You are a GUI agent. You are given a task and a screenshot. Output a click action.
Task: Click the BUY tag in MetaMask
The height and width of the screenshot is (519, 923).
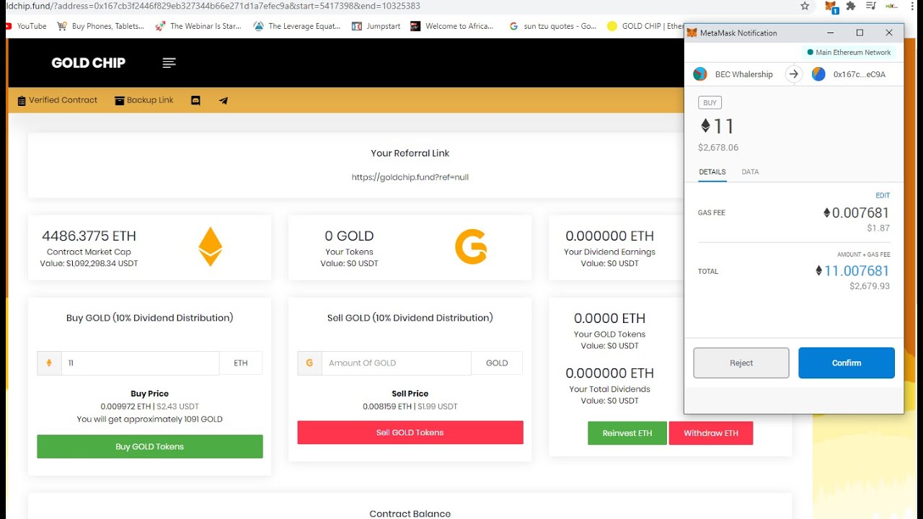tap(710, 102)
